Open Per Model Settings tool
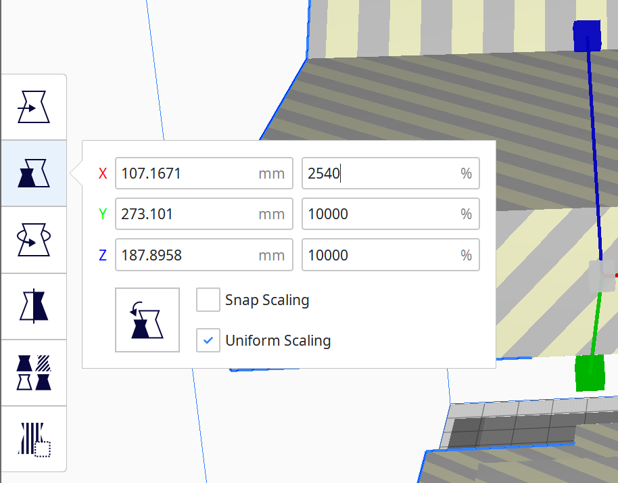Image resolution: width=618 pixels, height=483 pixels. coord(34,373)
